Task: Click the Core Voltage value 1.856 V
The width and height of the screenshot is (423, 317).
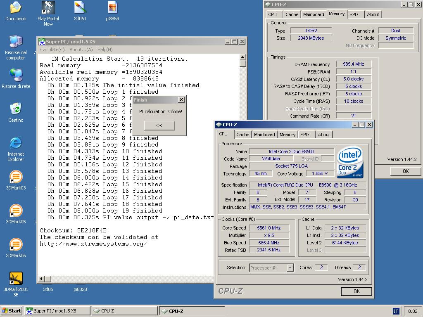Action: [320, 174]
